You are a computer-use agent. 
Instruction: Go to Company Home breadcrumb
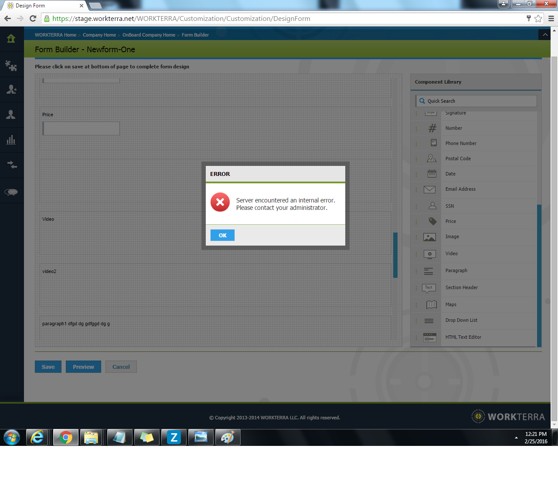click(99, 35)
